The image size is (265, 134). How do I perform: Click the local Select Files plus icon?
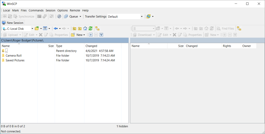[x=90, y=35]
